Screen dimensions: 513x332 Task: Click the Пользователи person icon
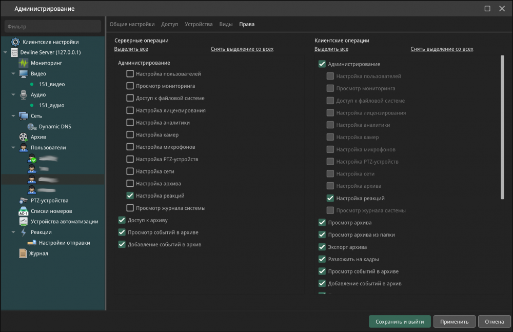(24, 148)
